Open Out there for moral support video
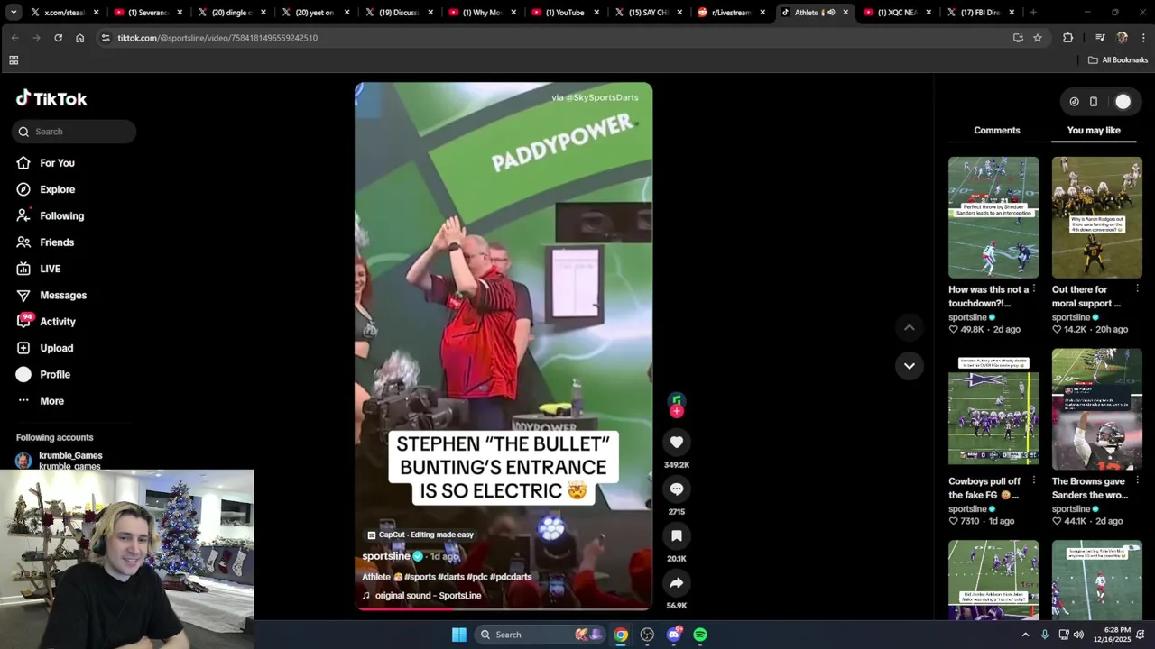Image resolution: width=1155 pixels, height=649 pixels. coord(1097,217)
